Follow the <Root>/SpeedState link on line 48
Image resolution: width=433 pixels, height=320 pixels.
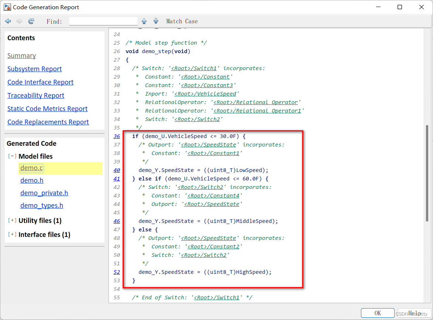208,238
